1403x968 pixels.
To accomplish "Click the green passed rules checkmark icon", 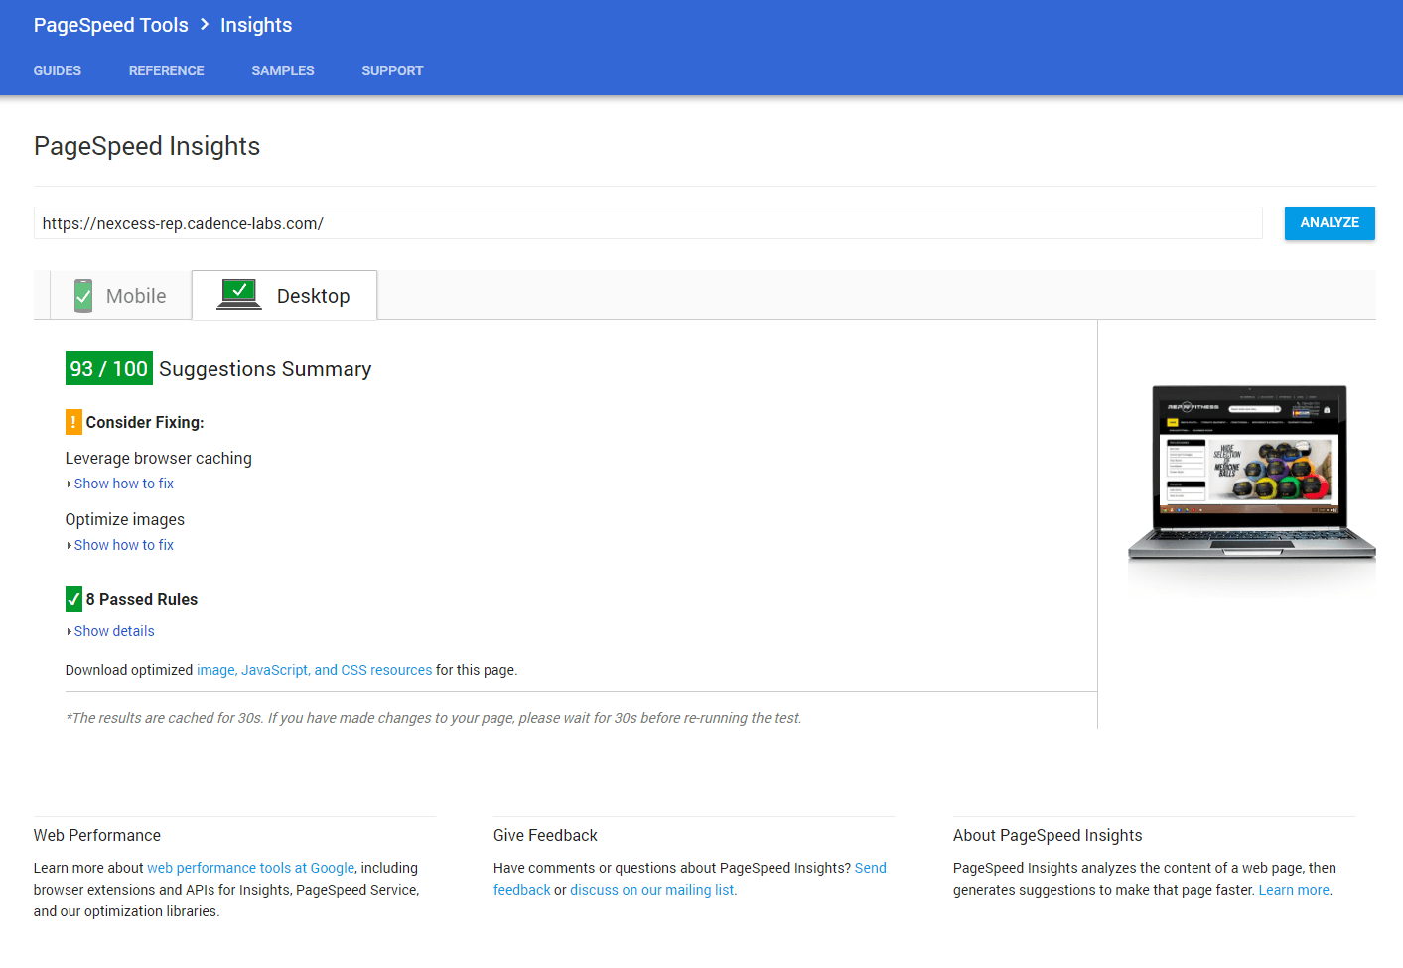I will 73,599.
